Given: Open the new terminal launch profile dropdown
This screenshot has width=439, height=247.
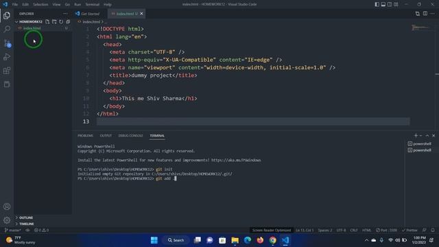Looking at the screenshot, I should tap(420, 136).
